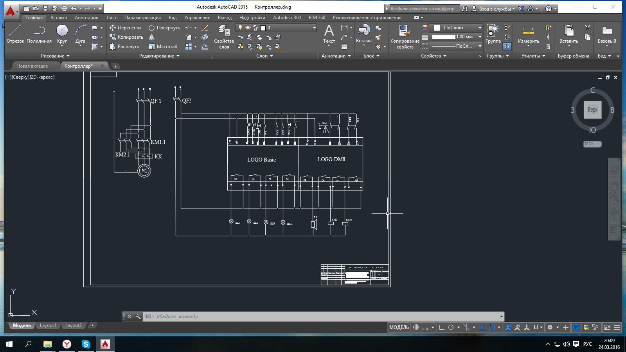Click the Erase tool icon

pyautogui.click(x=205, y=28)
